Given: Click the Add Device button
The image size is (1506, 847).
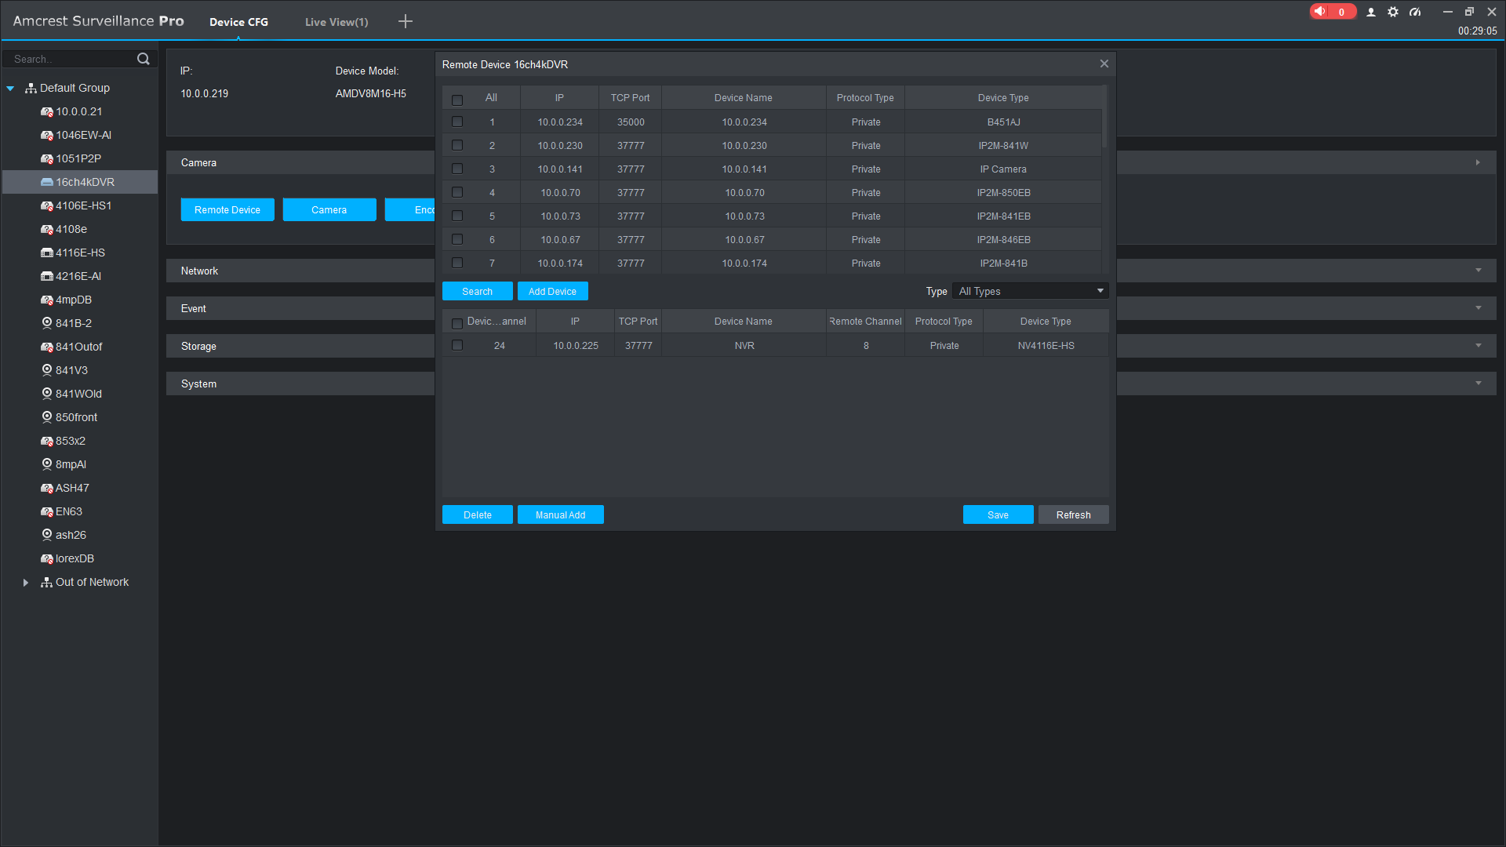Looking at the screenshot, I should tap(553, 291).
